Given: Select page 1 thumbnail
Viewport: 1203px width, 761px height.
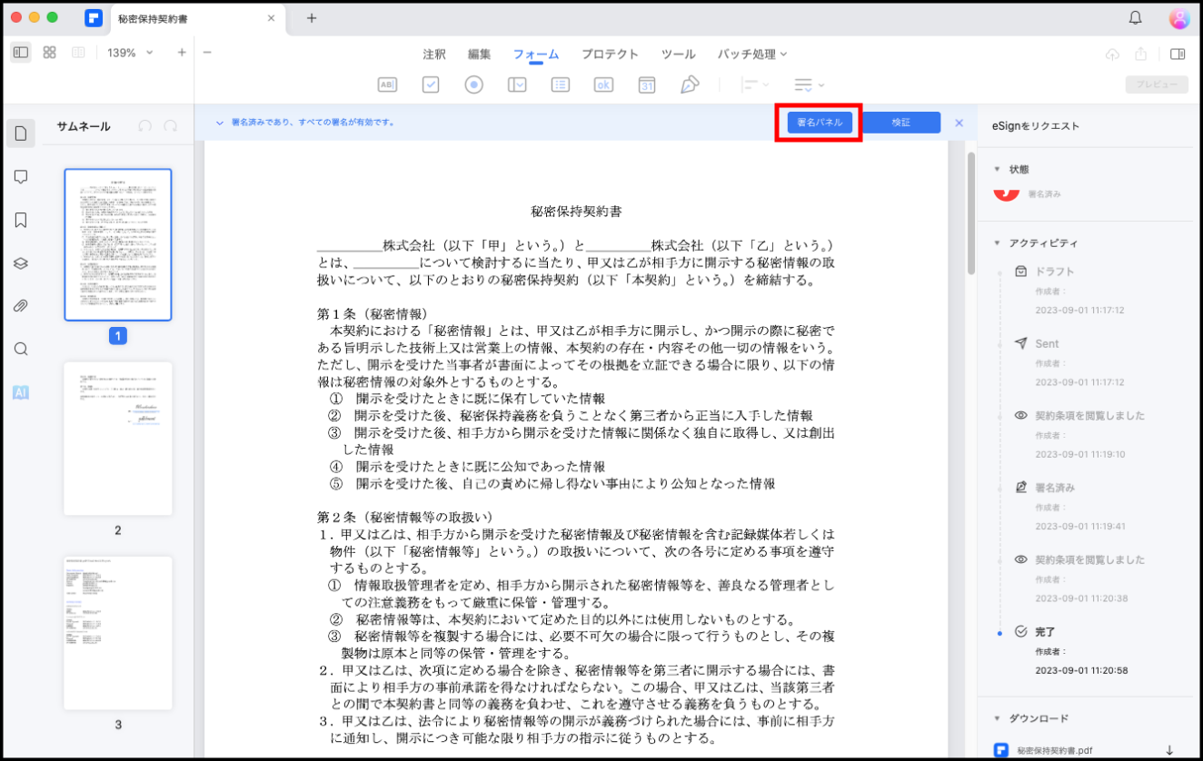Looking at the screenshot, I should click(118, 244).
